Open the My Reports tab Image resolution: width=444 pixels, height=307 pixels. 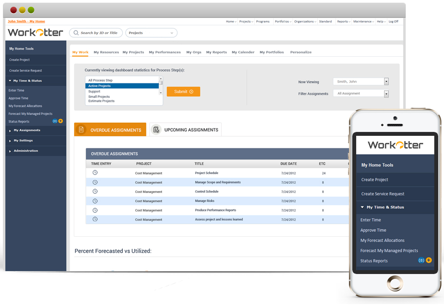tap(216, 52)
